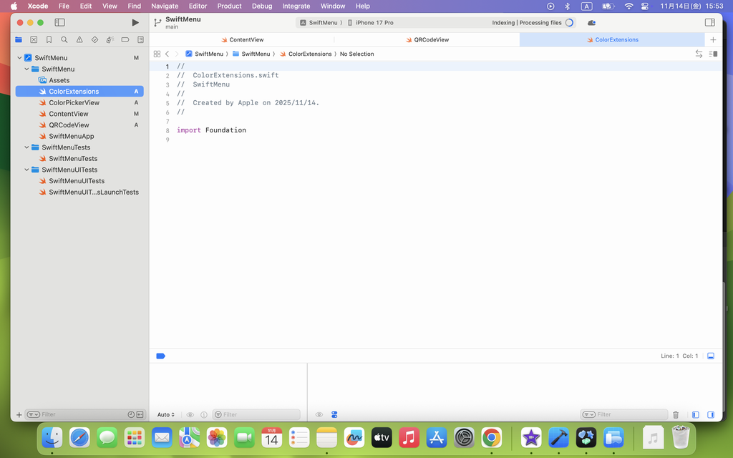
Task: Collapse the SwiftMenuUITests folder
Action: tap(27, 170)
